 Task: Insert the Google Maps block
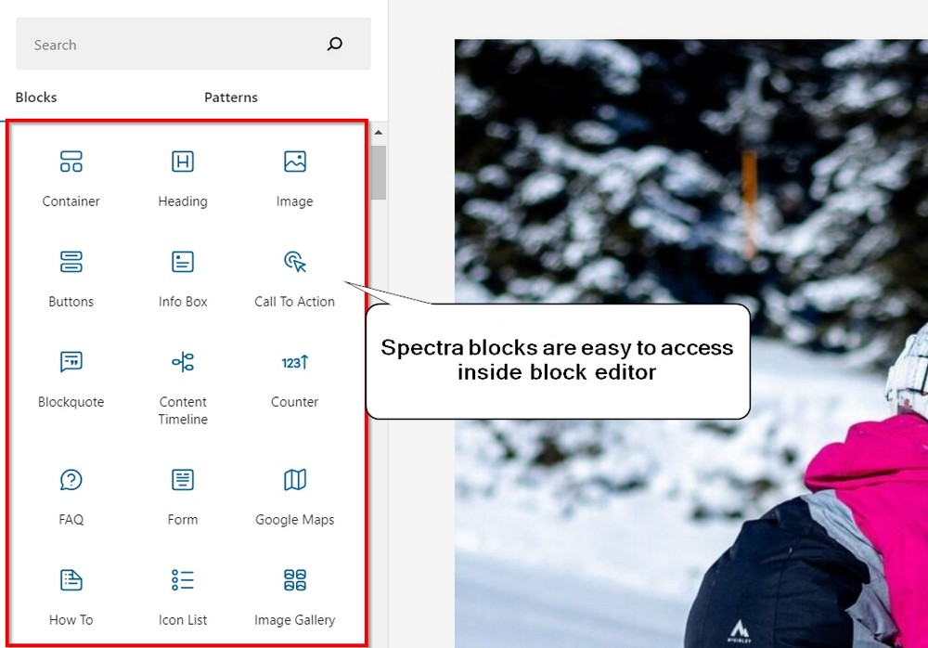click(293, 495)
